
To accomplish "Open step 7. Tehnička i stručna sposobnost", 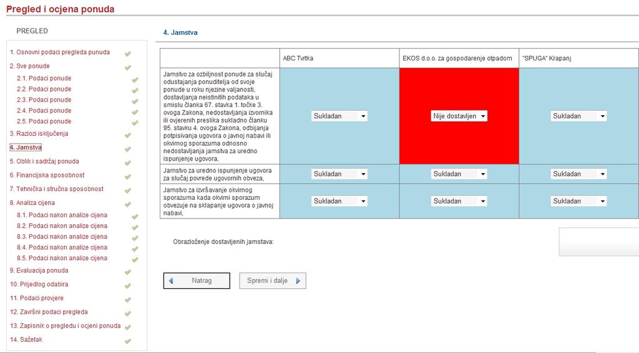I will tap(57, 189).
